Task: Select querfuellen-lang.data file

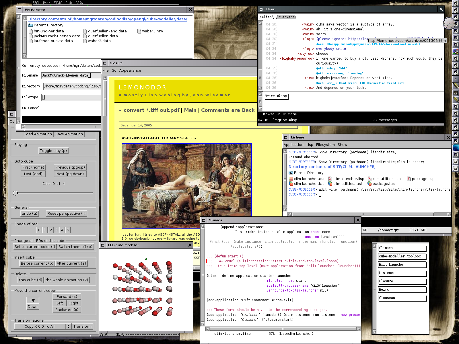Action: 105,31
